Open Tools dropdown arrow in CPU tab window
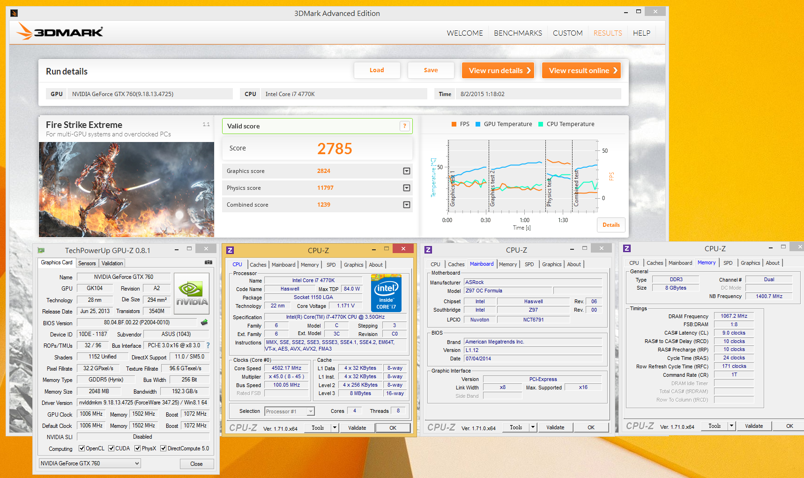This screenshot has height=478, width=804. (x=335, y=428)
